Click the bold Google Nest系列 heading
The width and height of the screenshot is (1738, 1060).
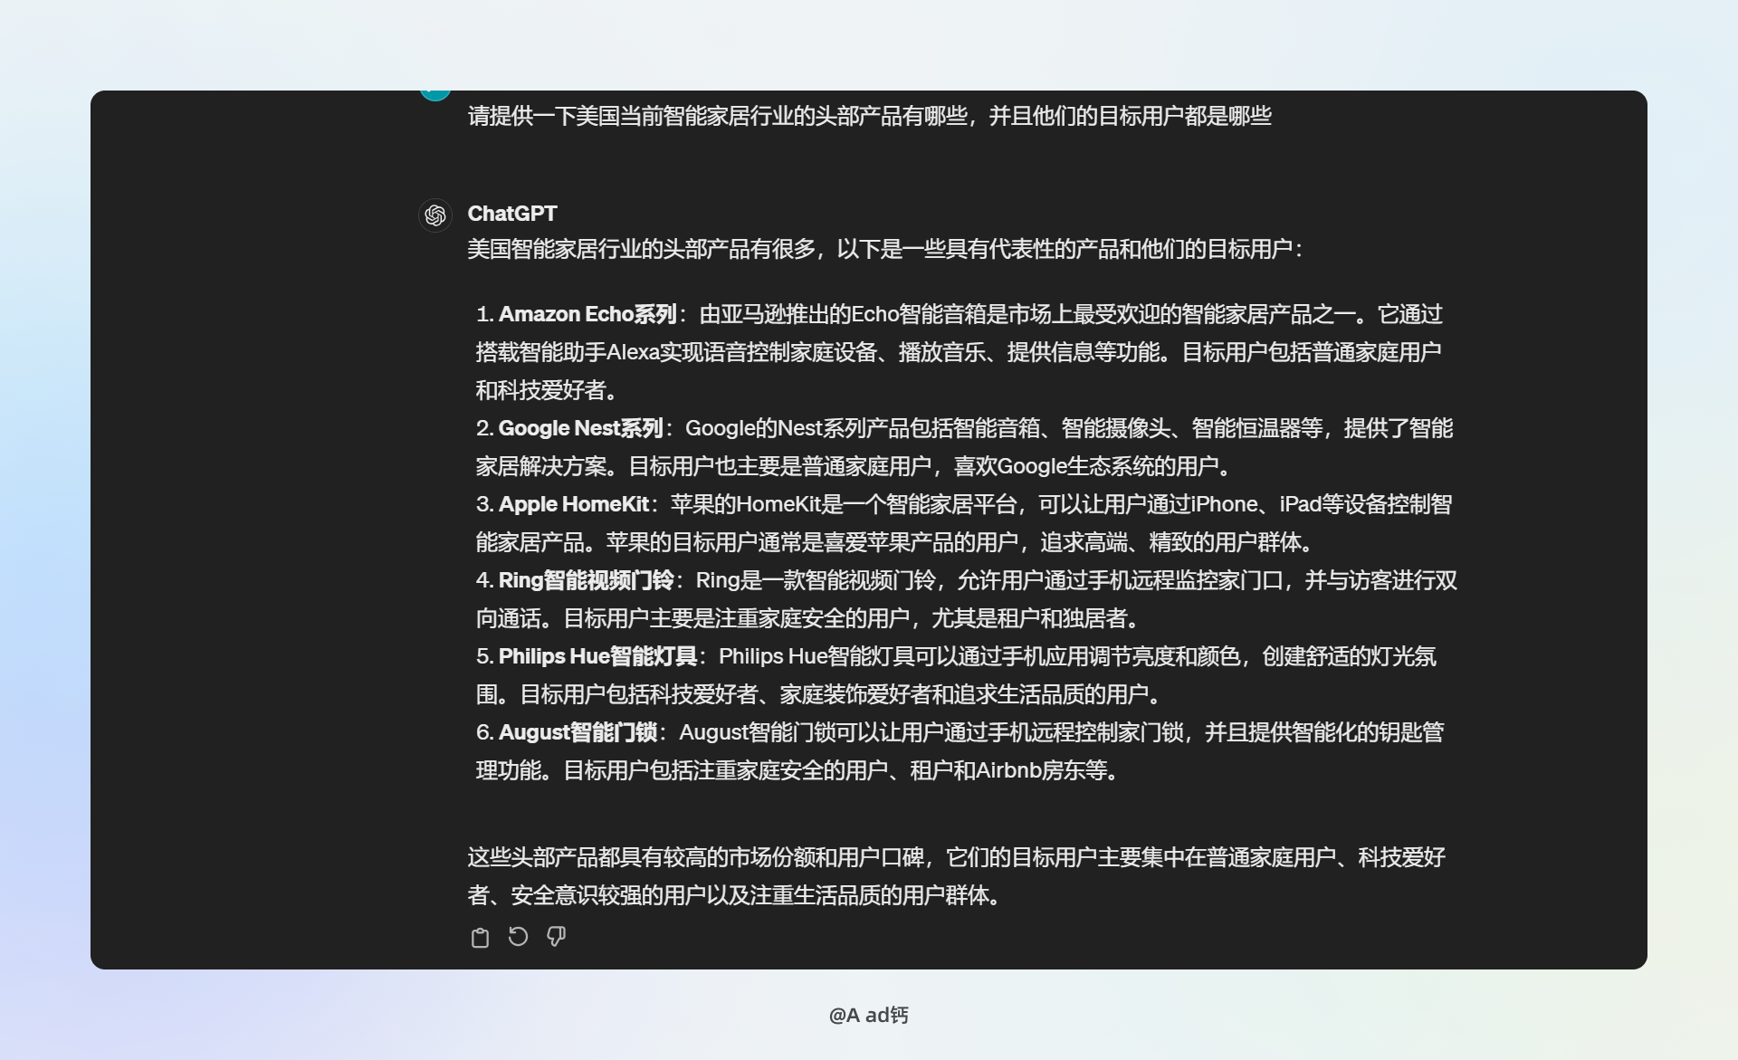(x=580, y=428)
